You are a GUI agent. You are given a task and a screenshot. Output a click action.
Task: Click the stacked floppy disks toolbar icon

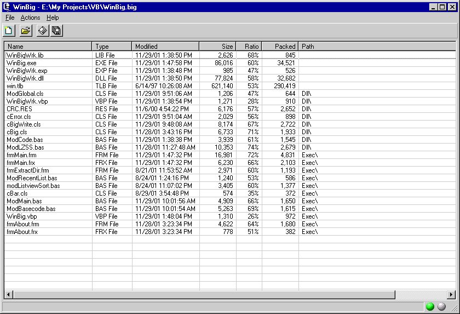(56, 31)
